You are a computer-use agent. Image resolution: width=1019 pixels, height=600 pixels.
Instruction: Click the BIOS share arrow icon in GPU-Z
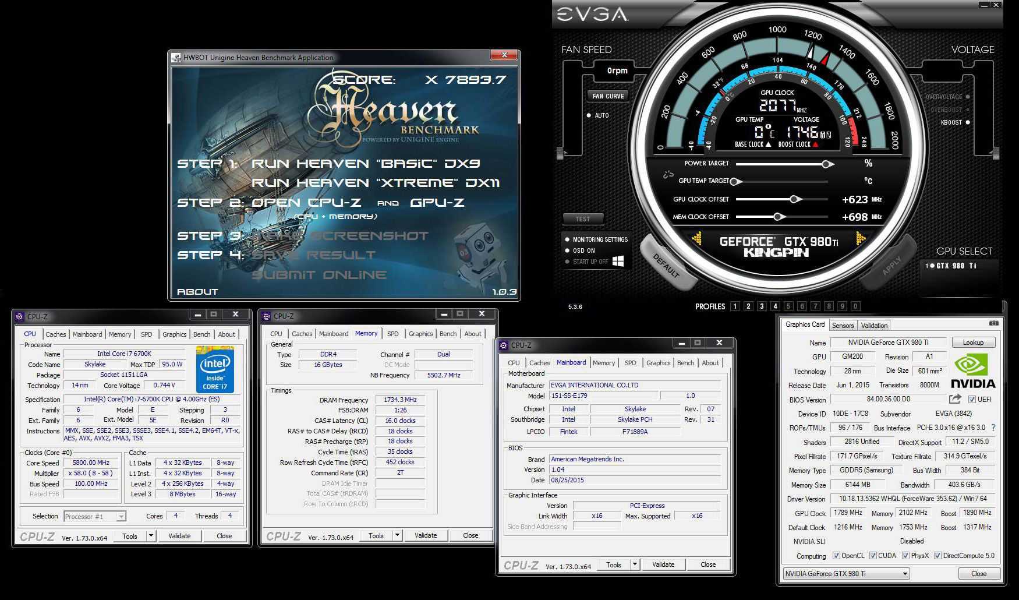click(955, 399)
